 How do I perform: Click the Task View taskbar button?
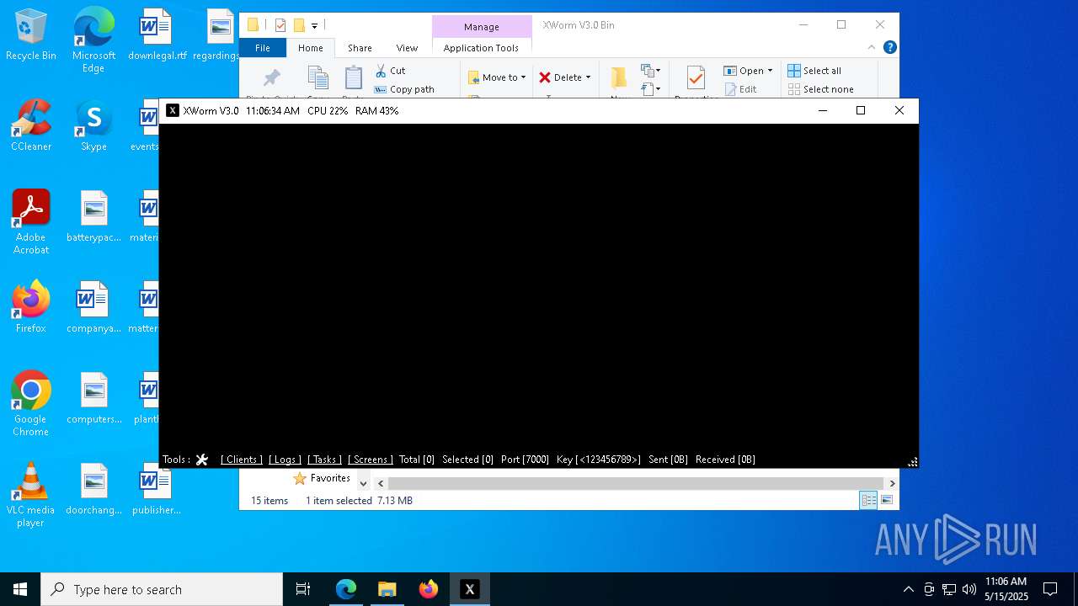coord(303,589)
